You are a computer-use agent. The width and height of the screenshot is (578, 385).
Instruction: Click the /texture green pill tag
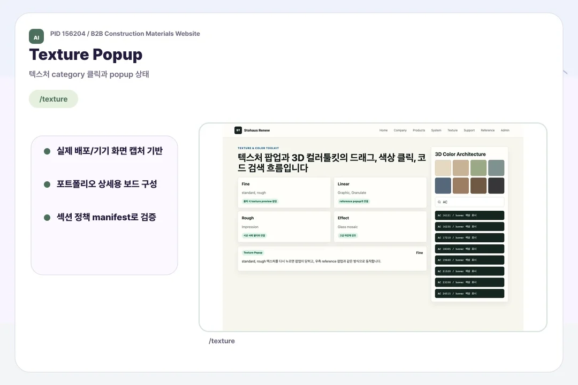(54, 99)
